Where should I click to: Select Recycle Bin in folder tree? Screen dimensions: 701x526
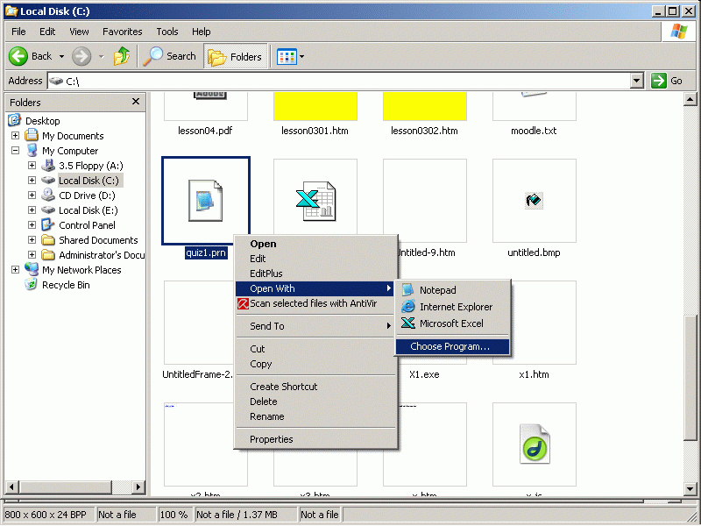[x=65, y=285]
